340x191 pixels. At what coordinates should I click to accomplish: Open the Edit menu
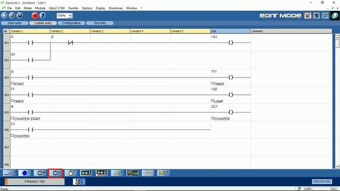[18, 8]
